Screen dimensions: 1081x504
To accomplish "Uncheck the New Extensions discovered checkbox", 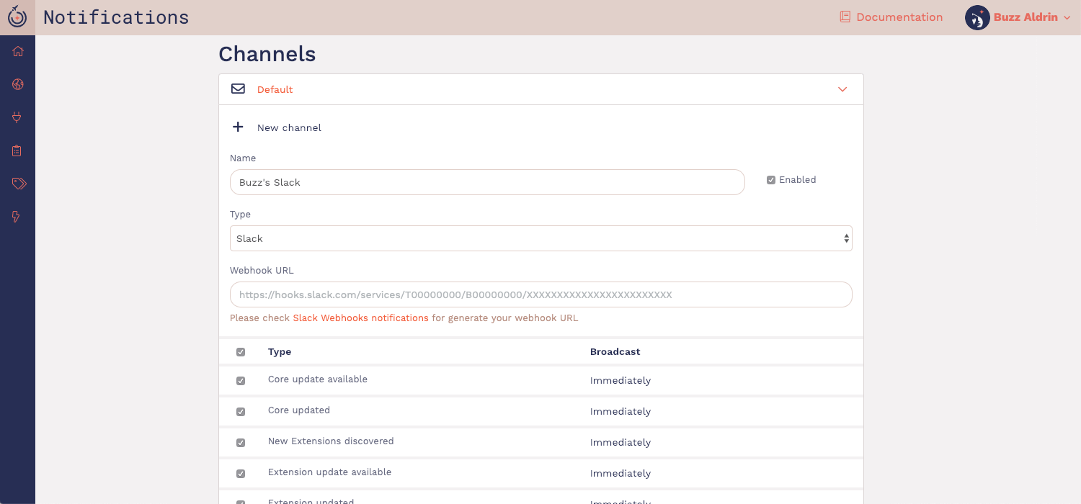I will pos(241,443).
